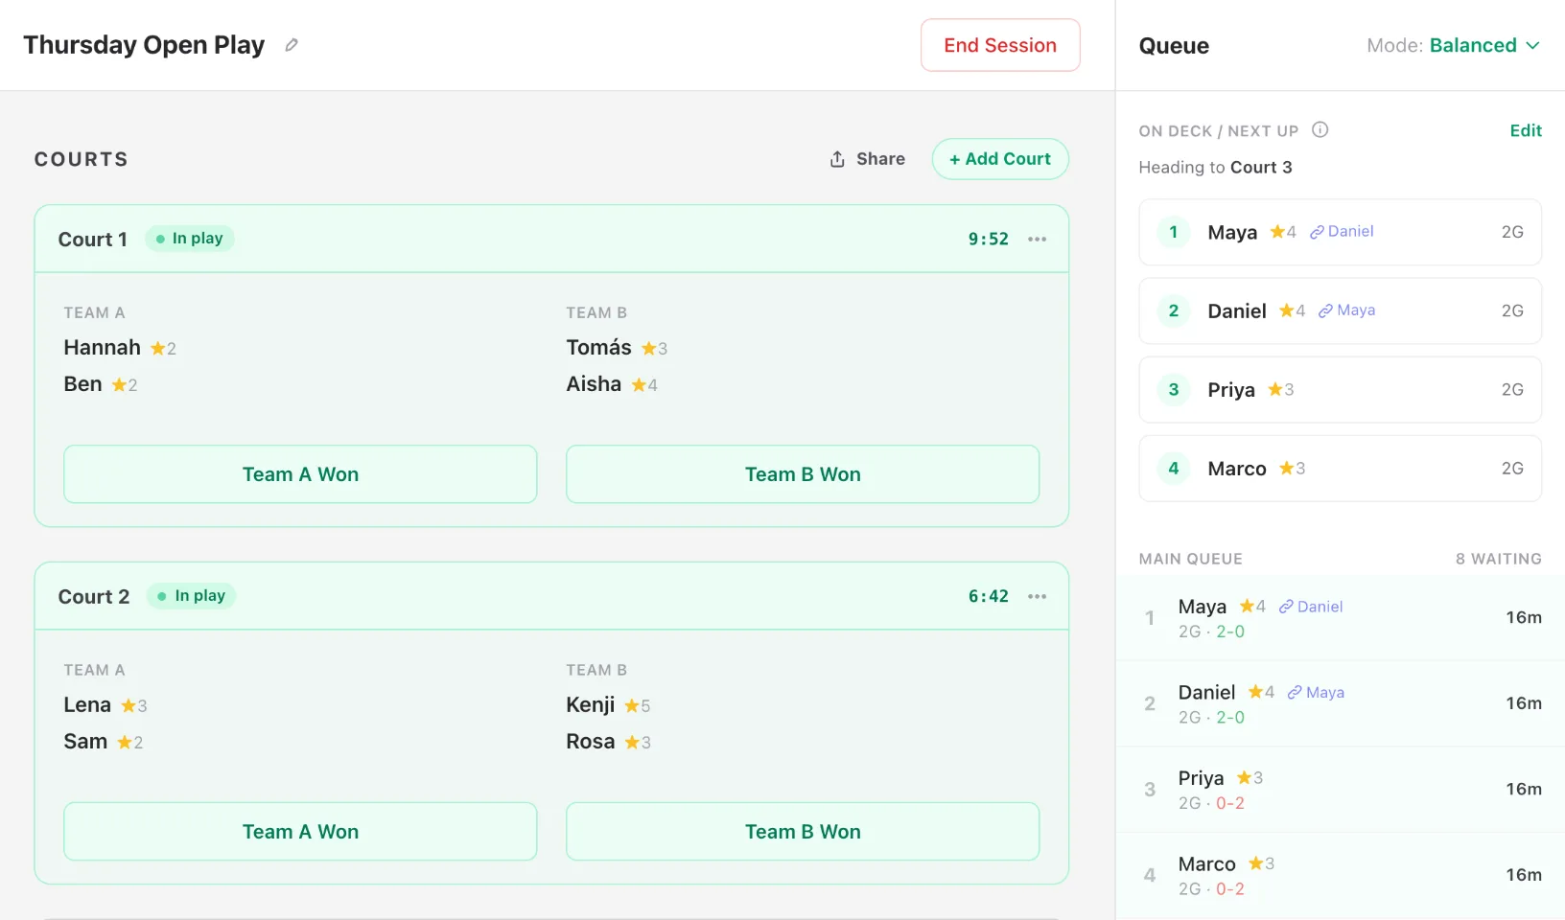
Task: Select Marco in the main queue
Action: click(1340, 875)
